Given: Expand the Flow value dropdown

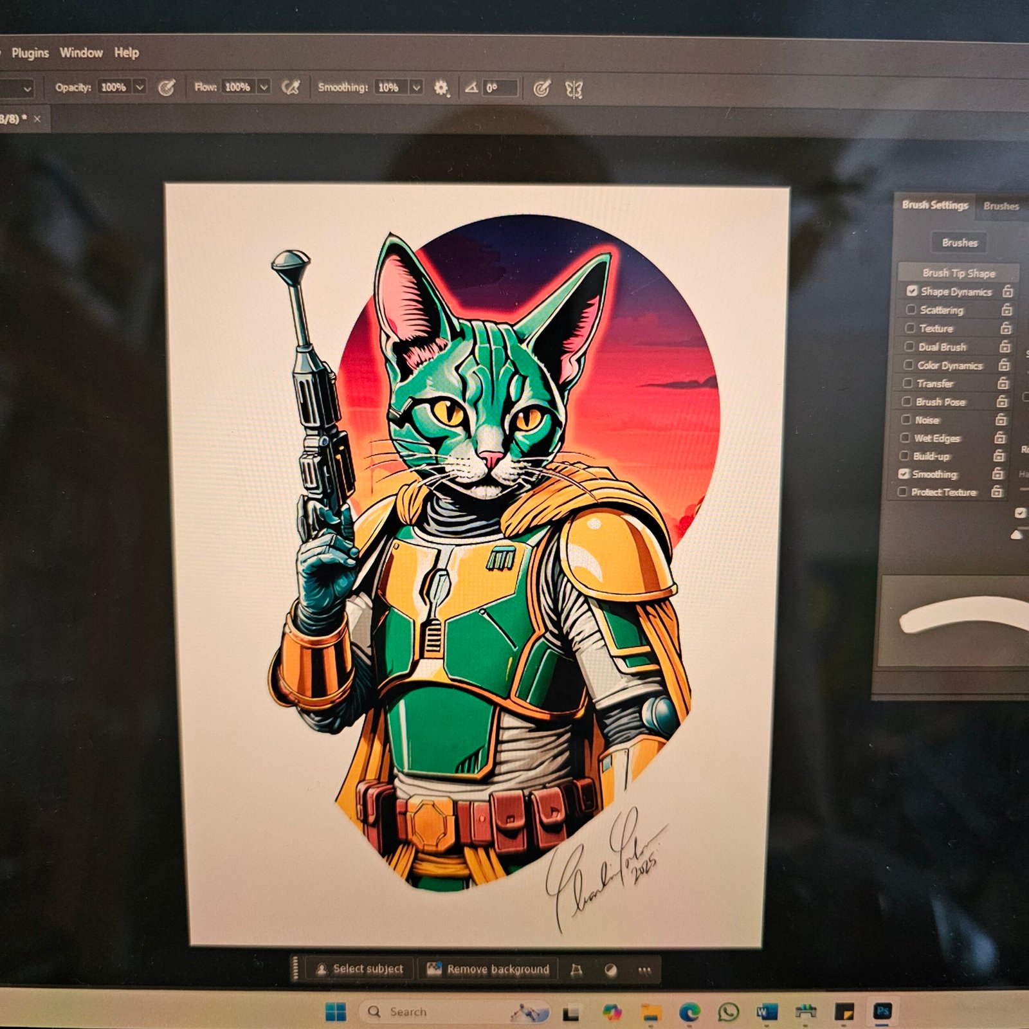Looking at the screenshot, I should (x=264, y=87).
